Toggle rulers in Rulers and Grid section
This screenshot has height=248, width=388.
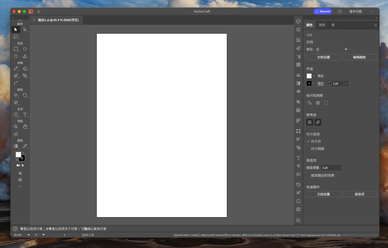(310, 103)
